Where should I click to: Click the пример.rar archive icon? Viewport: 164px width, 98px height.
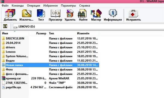[x=4, y=78]
